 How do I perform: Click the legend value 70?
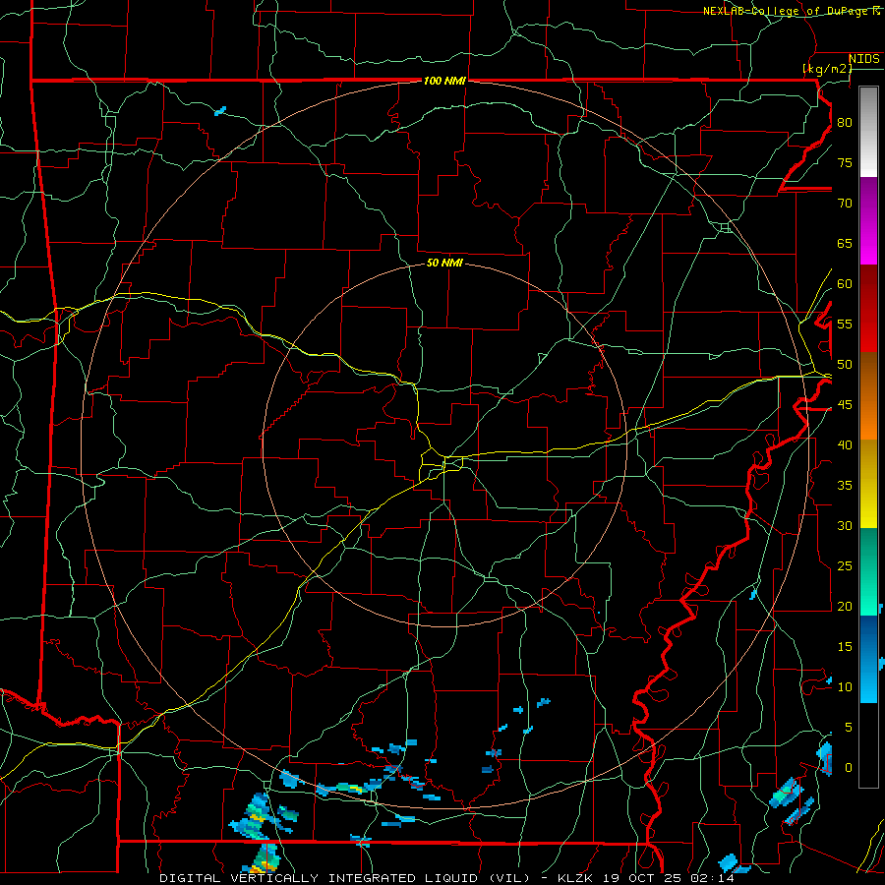click(845, 204)
